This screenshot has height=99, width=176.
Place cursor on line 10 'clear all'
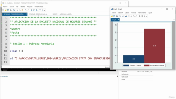click(16, 51)
